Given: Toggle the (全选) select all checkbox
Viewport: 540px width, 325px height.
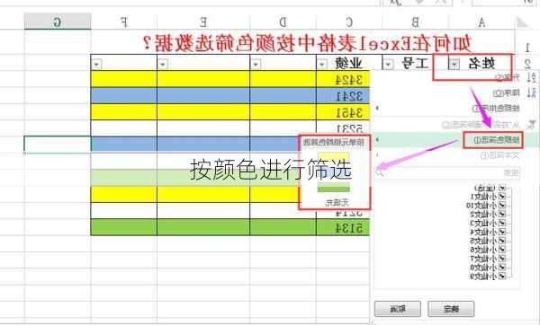Looking at the screenshot, I should pos(502,188).
